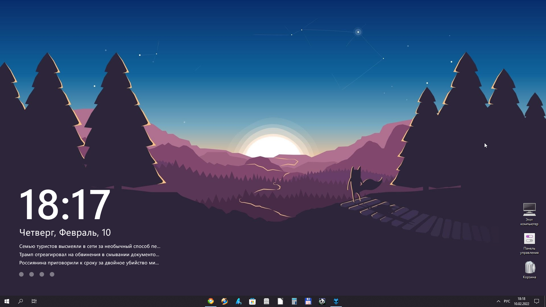Viewport: 546px width, 307px height.
Task: Click the blue alien cat taskbar icon
Action: point(336,301)
